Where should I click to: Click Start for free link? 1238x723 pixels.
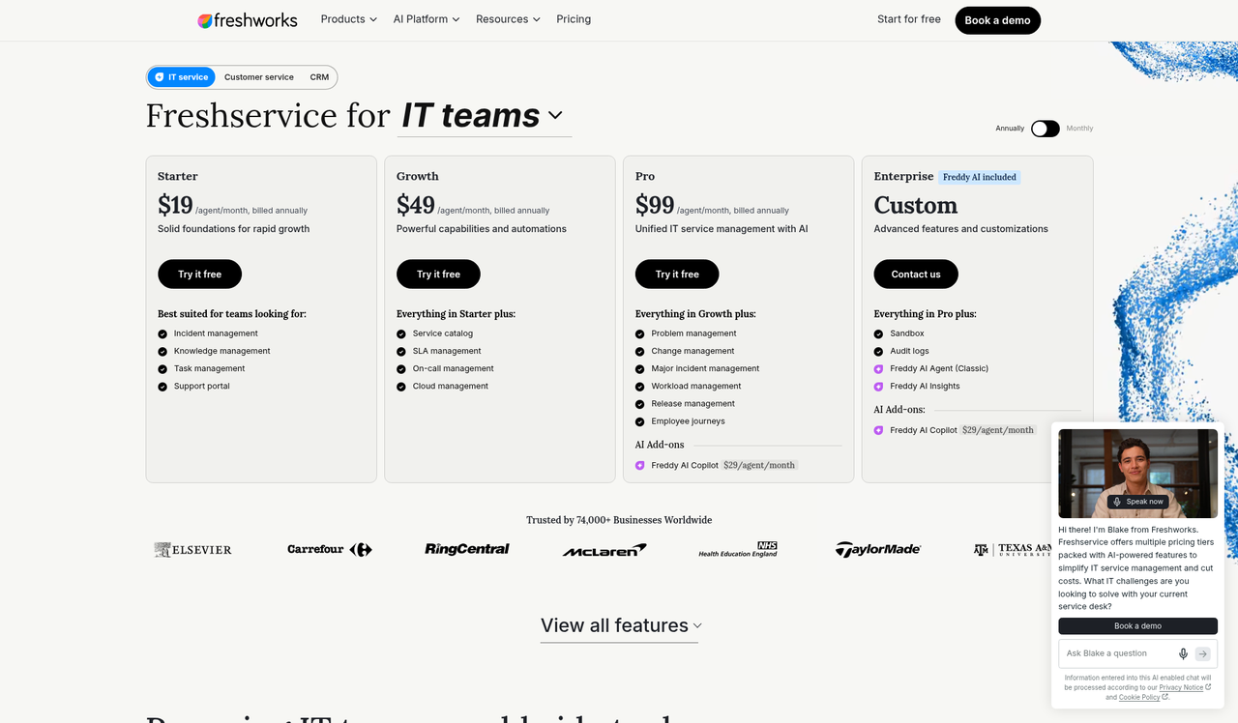pos(909,19)
